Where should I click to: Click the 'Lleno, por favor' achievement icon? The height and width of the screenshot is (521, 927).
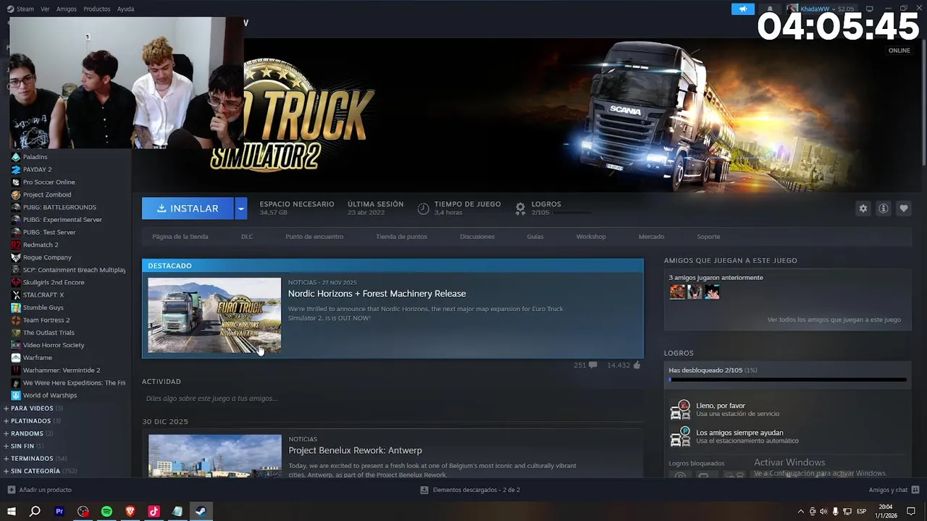(x=680, y=410)
